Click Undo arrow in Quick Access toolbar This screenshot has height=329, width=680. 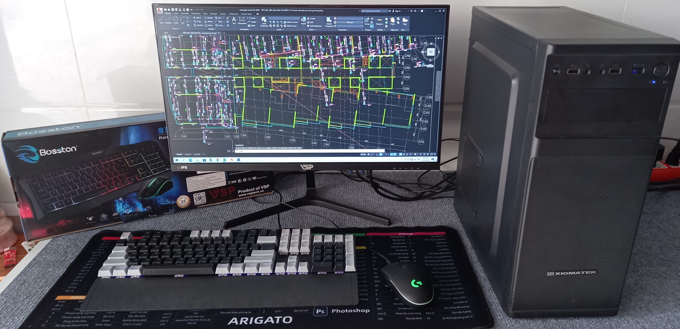tap(191, 10)
